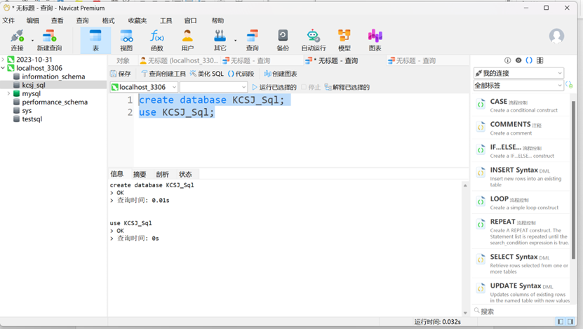
Task: Open 自动运行 (Automation) robot icon
Action: point(313,39)
